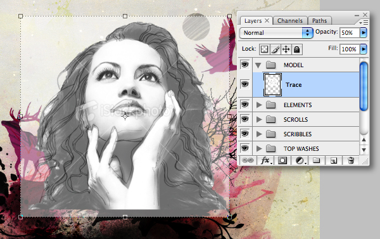The height and width of the screenshot is (239, 380).
Task: Minimize the Layers palette window
Action: pos(357,15)
